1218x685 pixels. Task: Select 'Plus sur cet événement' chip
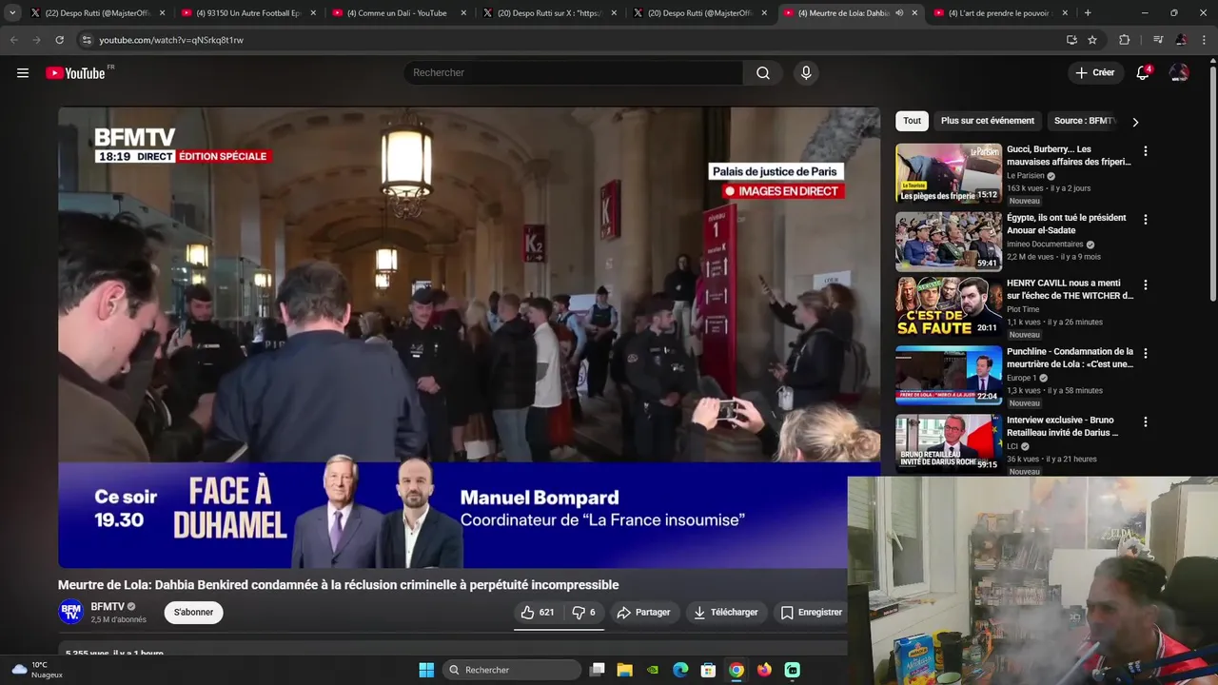point(987,121)
